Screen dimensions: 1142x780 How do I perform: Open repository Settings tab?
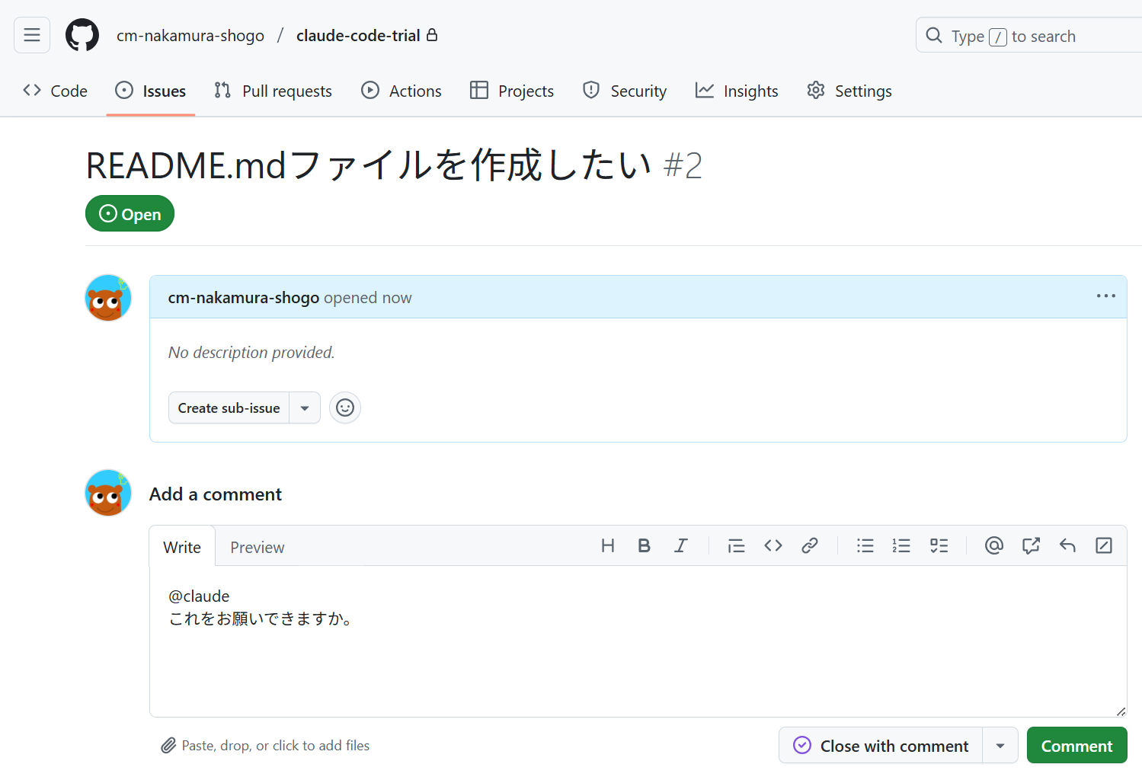pyautogui.click(x=849, y=91)
